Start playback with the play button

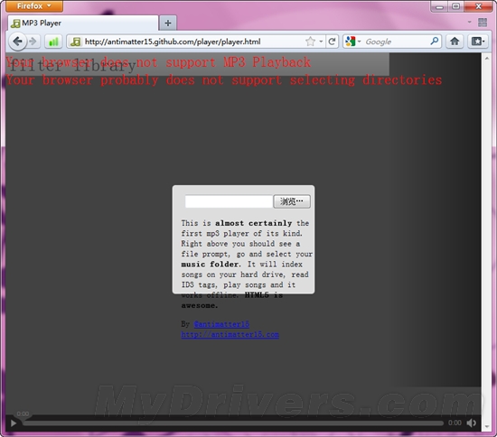(x=14, y=423)
